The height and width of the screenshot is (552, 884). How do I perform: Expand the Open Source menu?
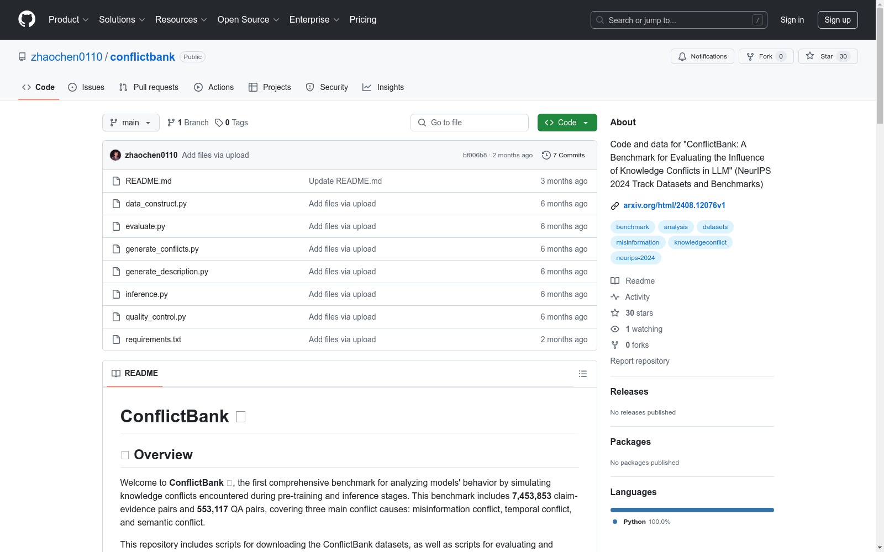click(x=248, y=20)
